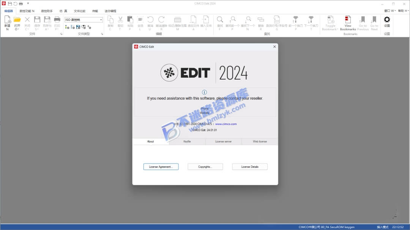Click the SecuROM keygen license text in status bar
This screenshot has width=410, height=230.
pos(326,227)
